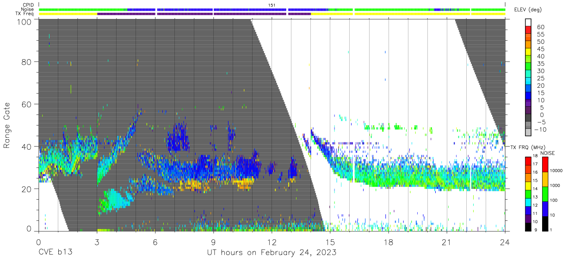Select the red segment of the ELEV colorbar
The width and height of the screenshot is (568, 262).
coord(529,30)
